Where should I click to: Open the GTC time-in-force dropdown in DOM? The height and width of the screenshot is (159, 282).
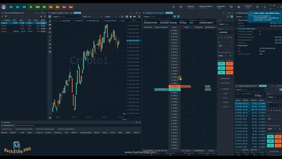(225, 46)
